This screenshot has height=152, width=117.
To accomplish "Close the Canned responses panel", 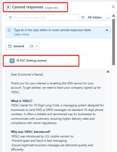I will pyautogui.click(x=113, y=7).
